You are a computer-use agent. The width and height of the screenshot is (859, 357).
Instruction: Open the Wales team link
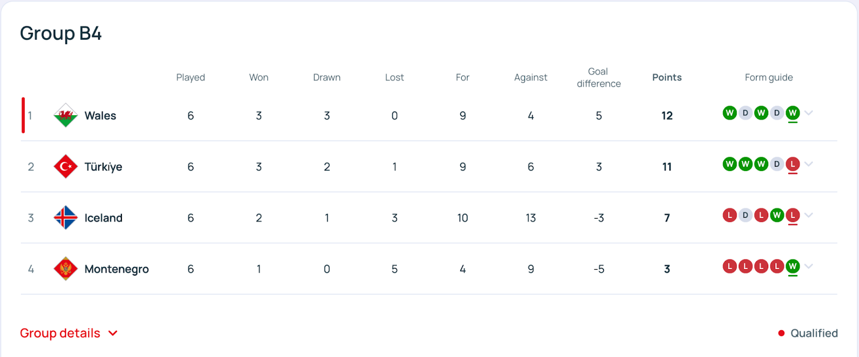(100, 116)
